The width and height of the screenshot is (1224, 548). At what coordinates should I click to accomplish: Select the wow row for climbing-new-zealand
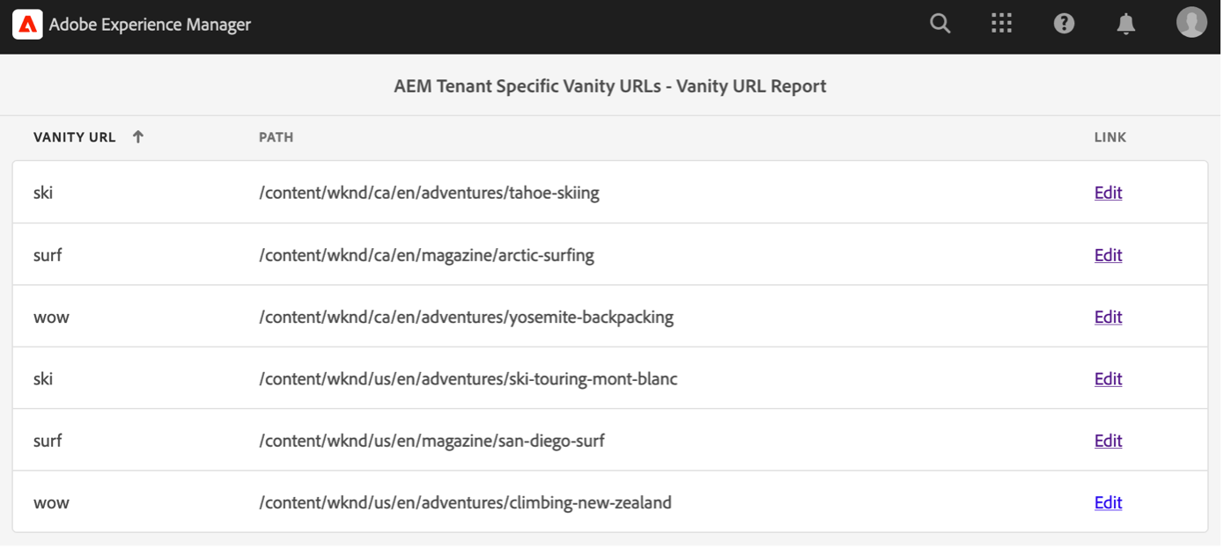(51, 502)
